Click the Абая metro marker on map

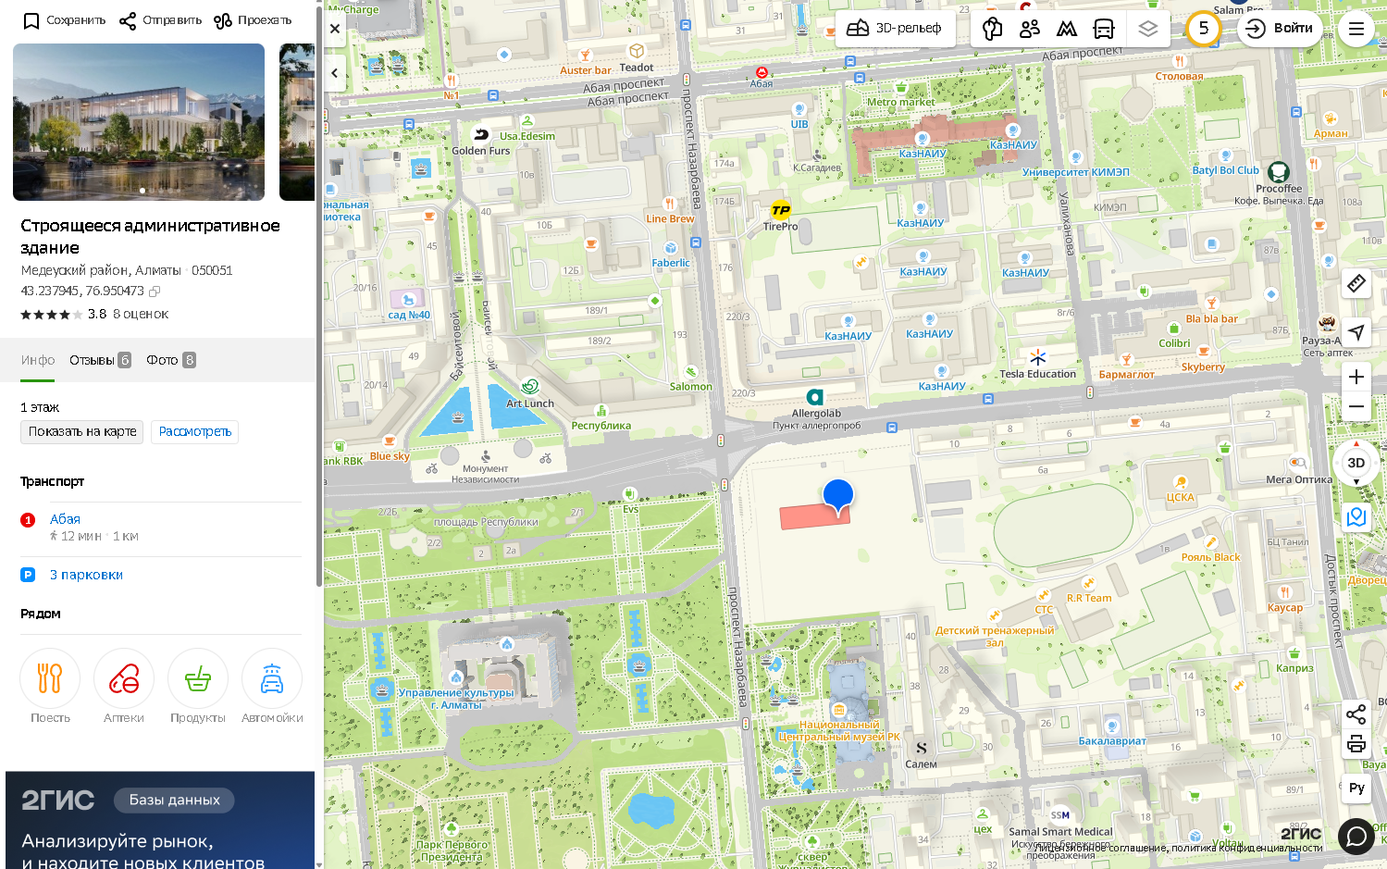762,72
